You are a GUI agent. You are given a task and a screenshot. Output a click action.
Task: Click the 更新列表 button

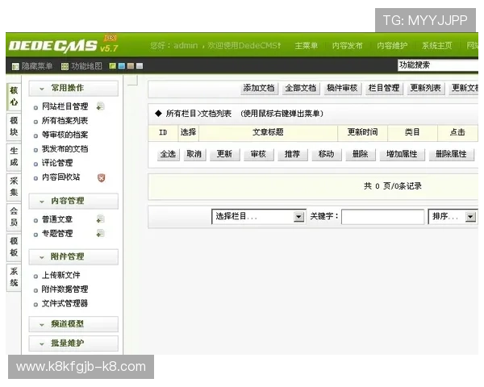[426, 88]
